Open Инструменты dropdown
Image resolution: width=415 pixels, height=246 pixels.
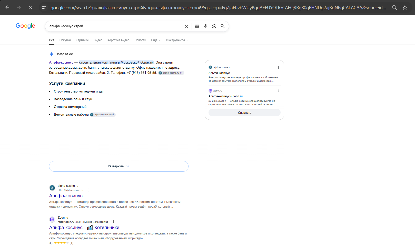177,40
